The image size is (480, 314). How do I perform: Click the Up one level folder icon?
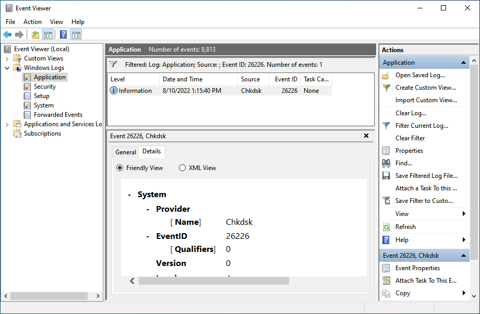click(35, 34)
